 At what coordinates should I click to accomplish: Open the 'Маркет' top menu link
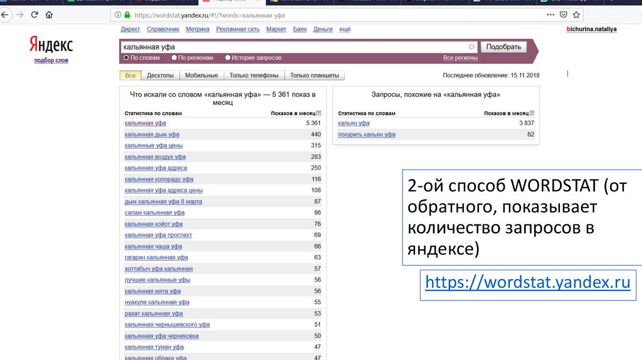(276, 29)
